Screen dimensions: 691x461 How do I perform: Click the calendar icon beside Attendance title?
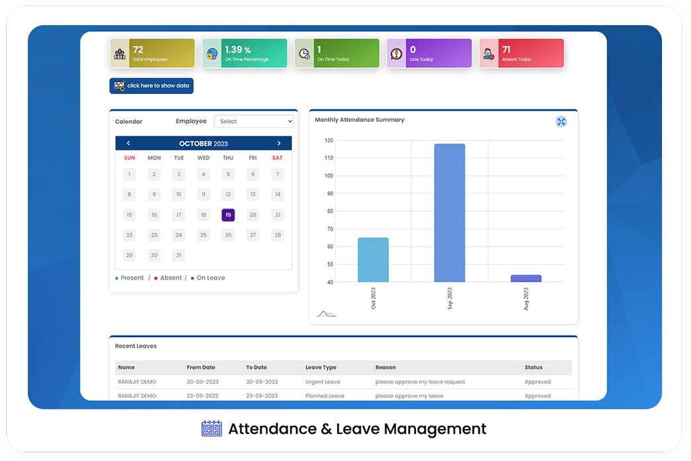[211, 429]
